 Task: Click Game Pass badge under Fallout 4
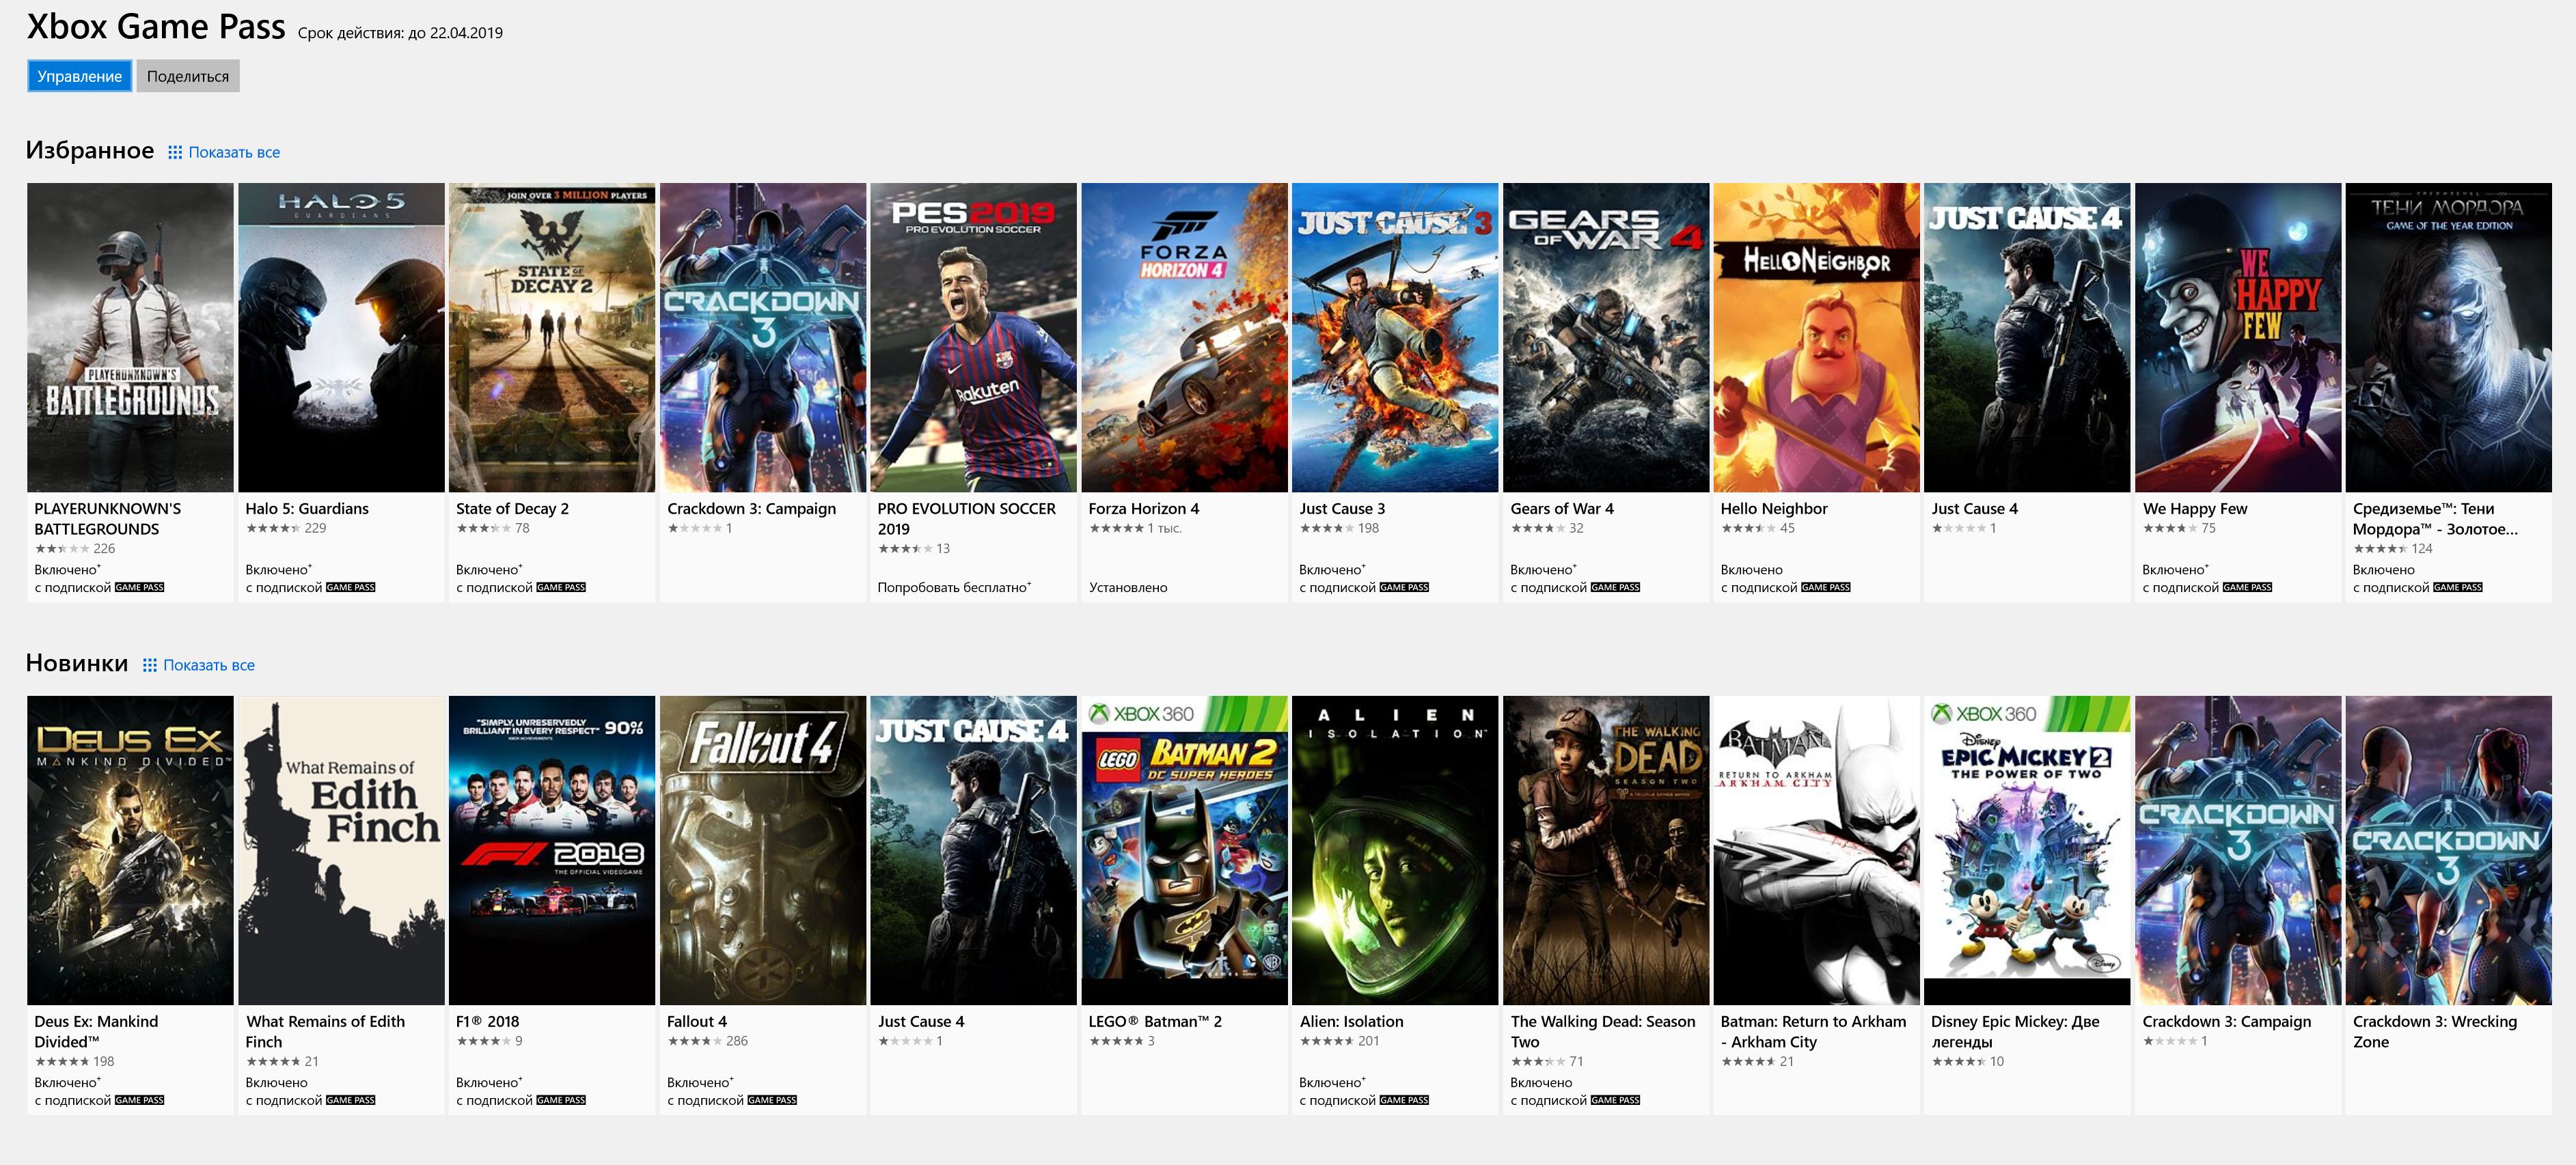click(772, 1100)
